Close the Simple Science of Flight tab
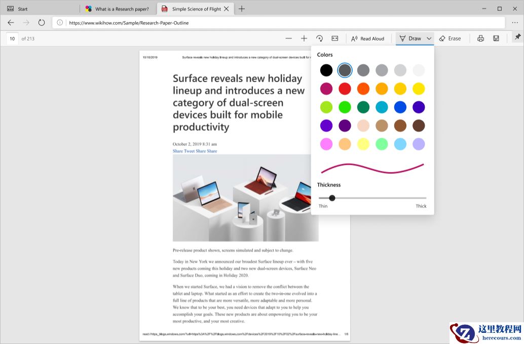The height and width of the screenshot is (344, 524). 226,9
